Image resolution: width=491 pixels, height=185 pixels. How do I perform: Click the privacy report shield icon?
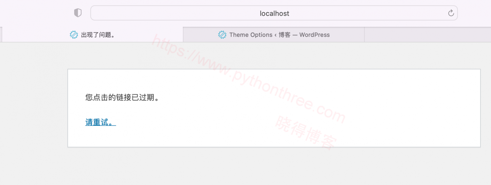[x=78, y=13]
